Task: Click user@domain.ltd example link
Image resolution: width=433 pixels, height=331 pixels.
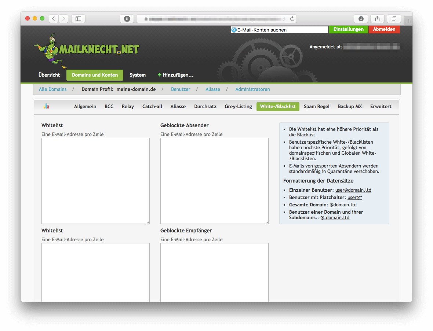Action: coord(353,190)
